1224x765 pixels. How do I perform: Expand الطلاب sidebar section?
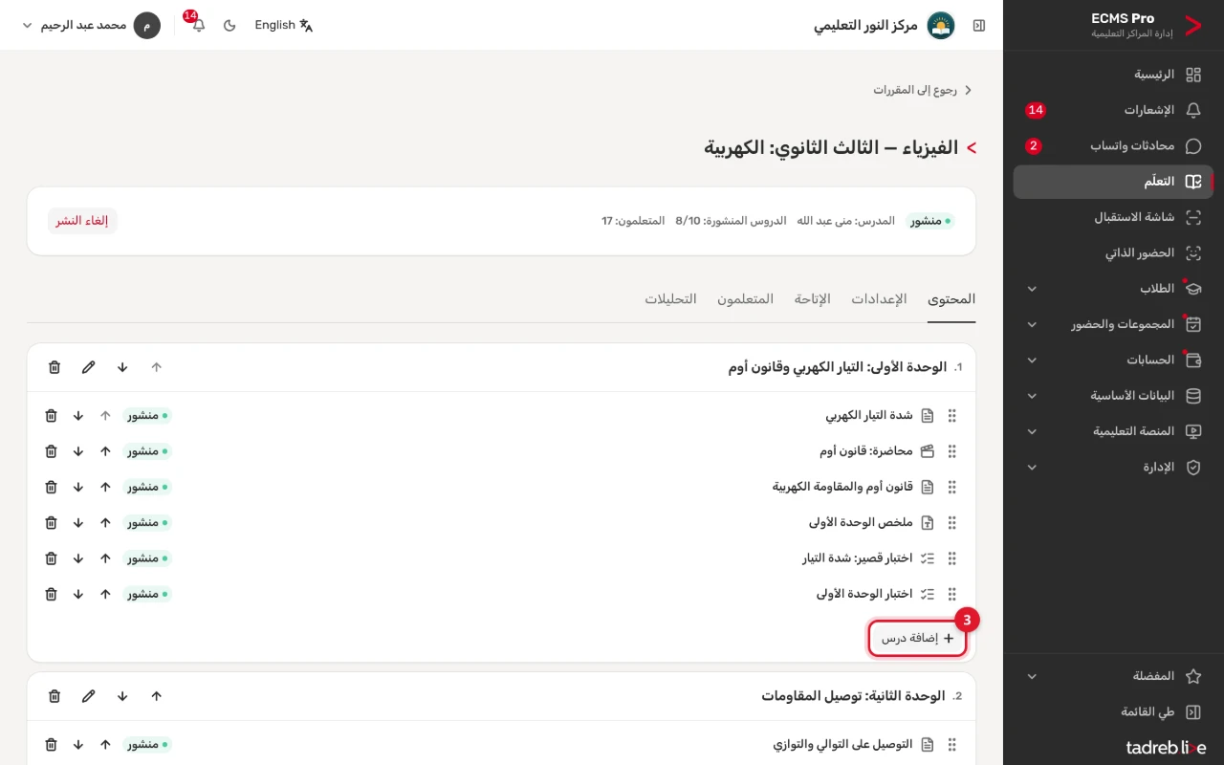point(1113,289)
